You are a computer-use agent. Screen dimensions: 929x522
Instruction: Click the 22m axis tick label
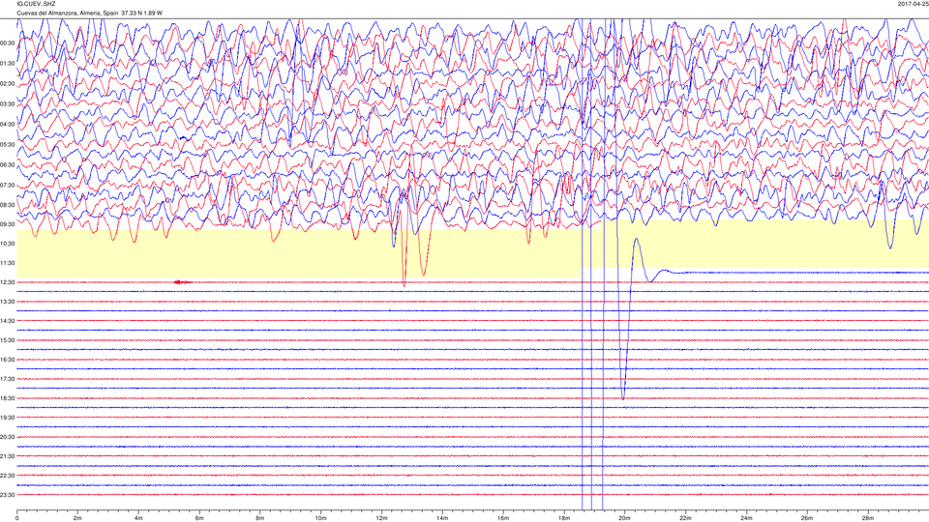point(685,518)
